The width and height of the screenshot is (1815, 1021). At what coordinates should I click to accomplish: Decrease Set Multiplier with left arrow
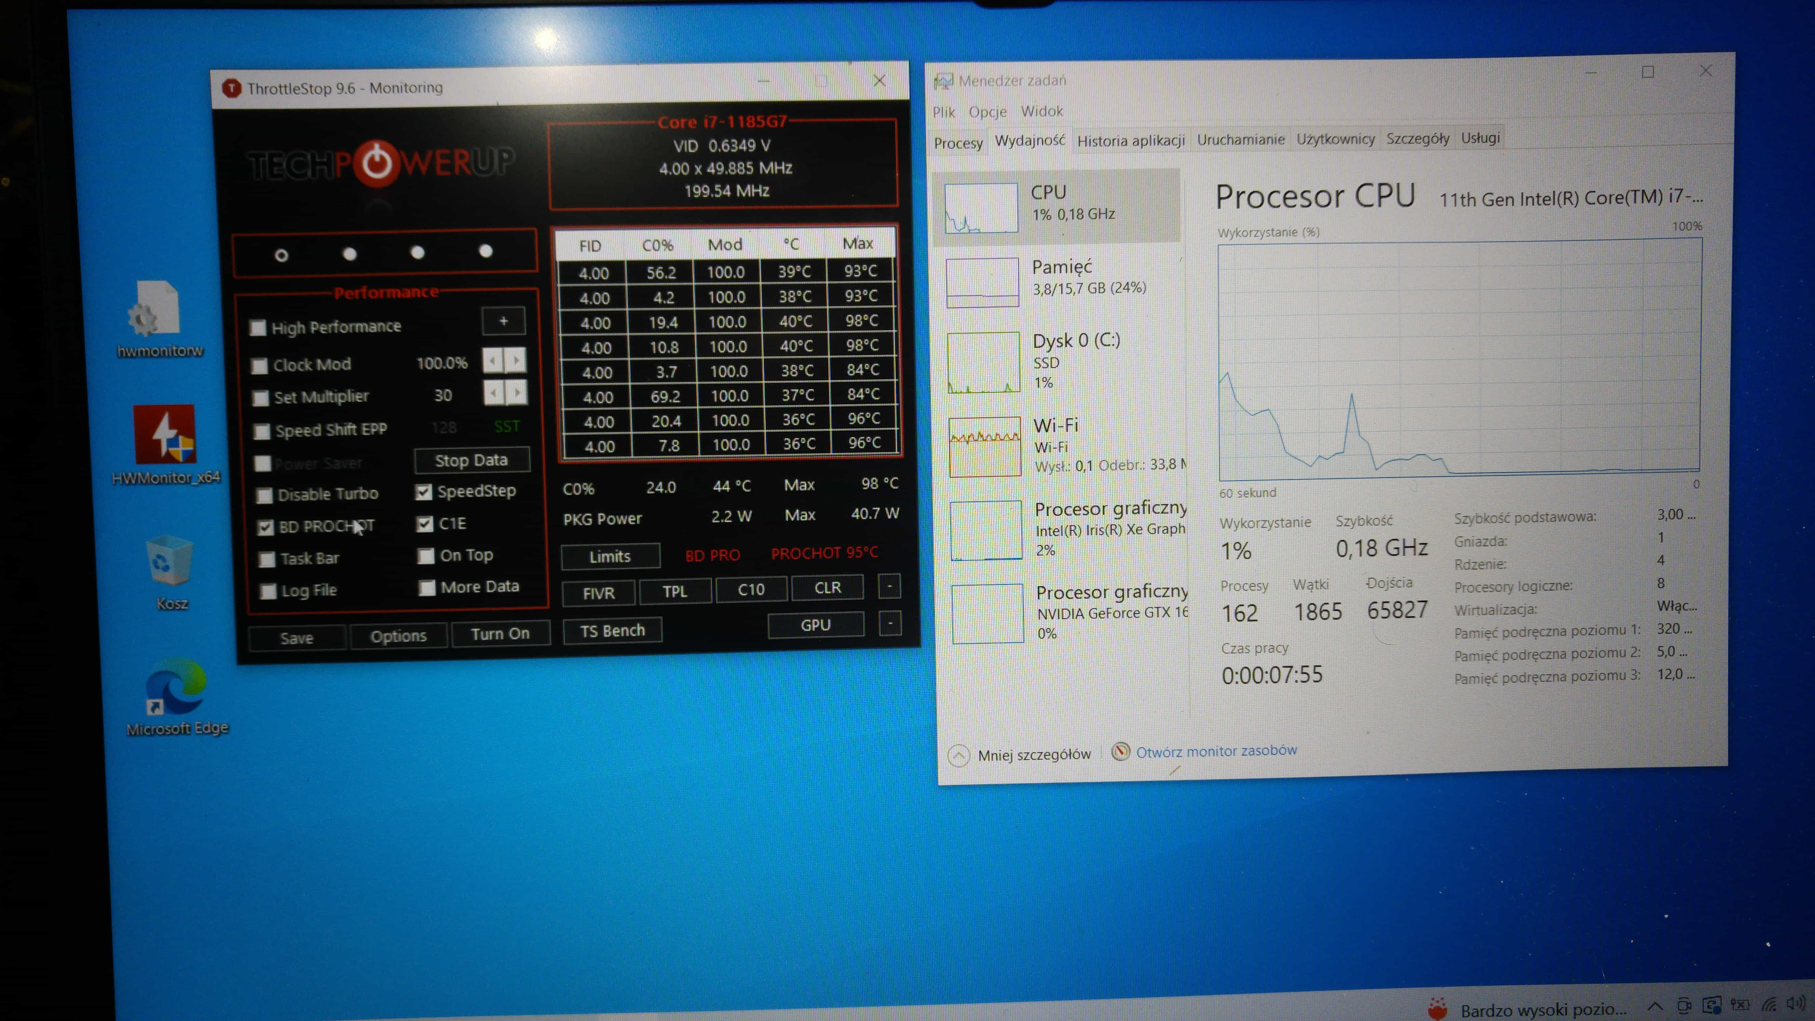tap(495, 393)
